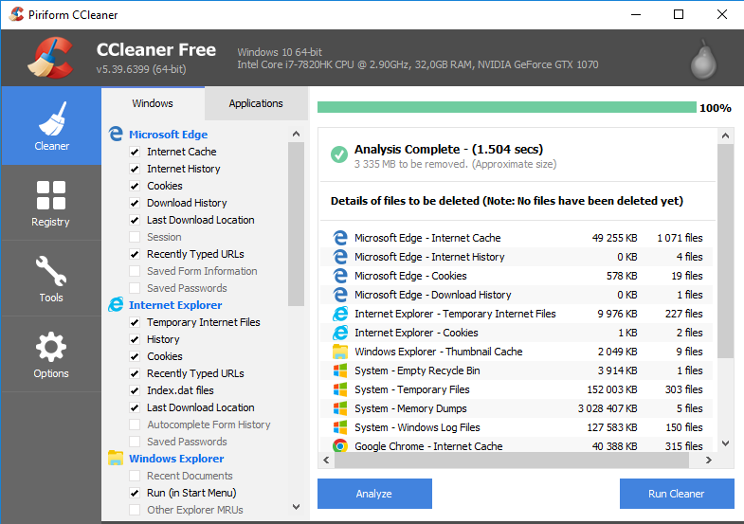Click folder icon beside Thumbnail Cache result

(340, 352)
